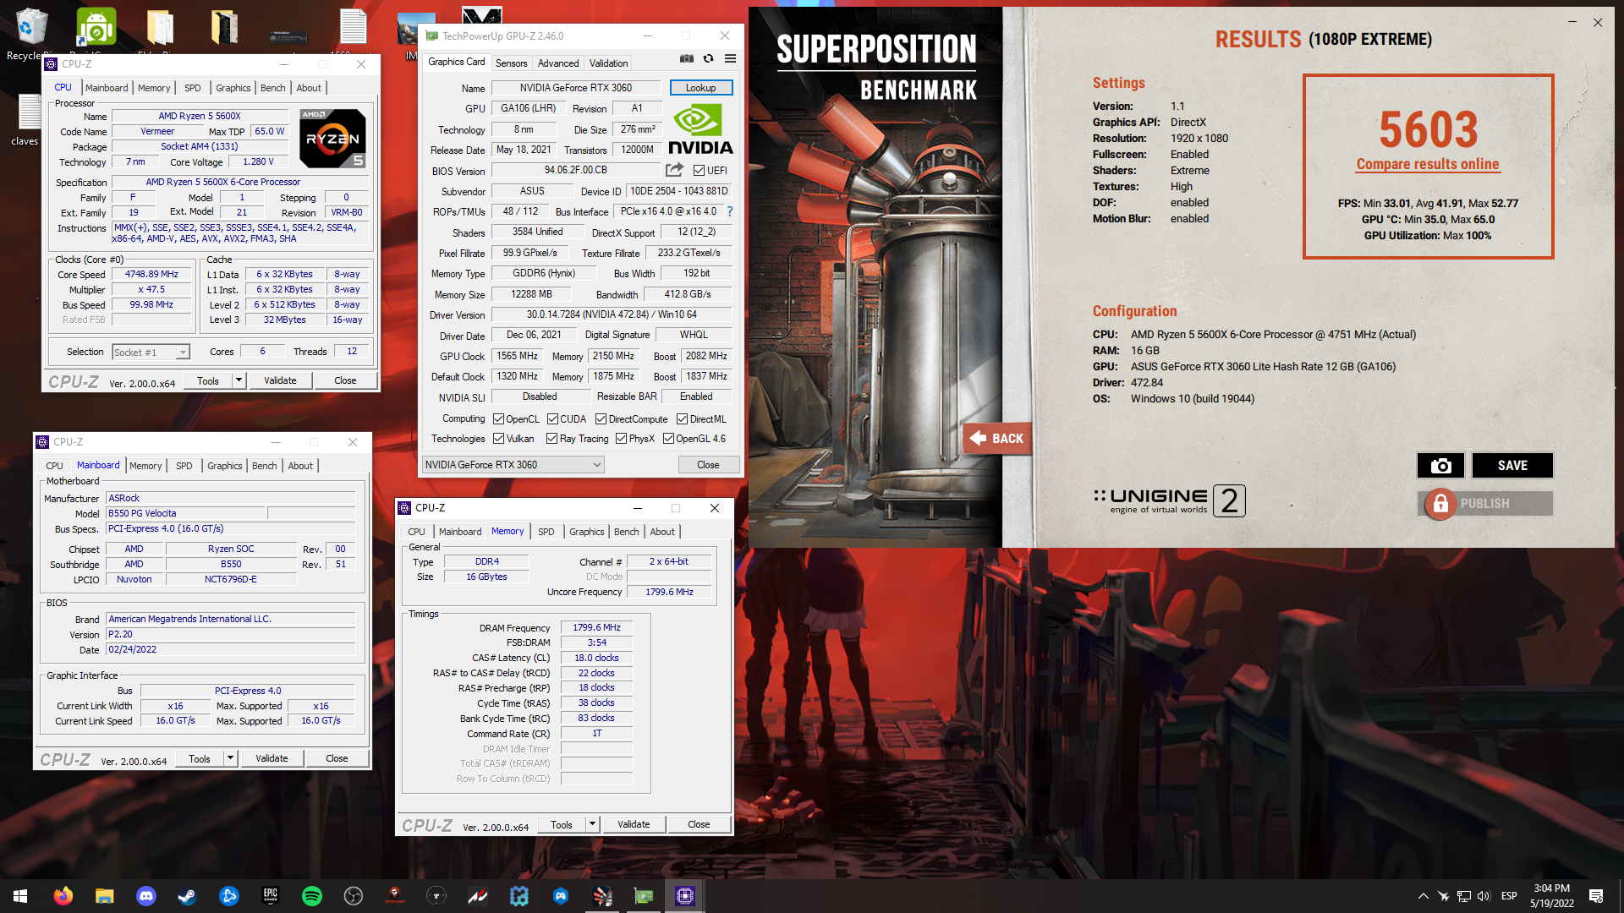Switch to the Advanced tab in GPU-Z
The width and height of the screenshot is (1624, 913).
pos(558,63)
